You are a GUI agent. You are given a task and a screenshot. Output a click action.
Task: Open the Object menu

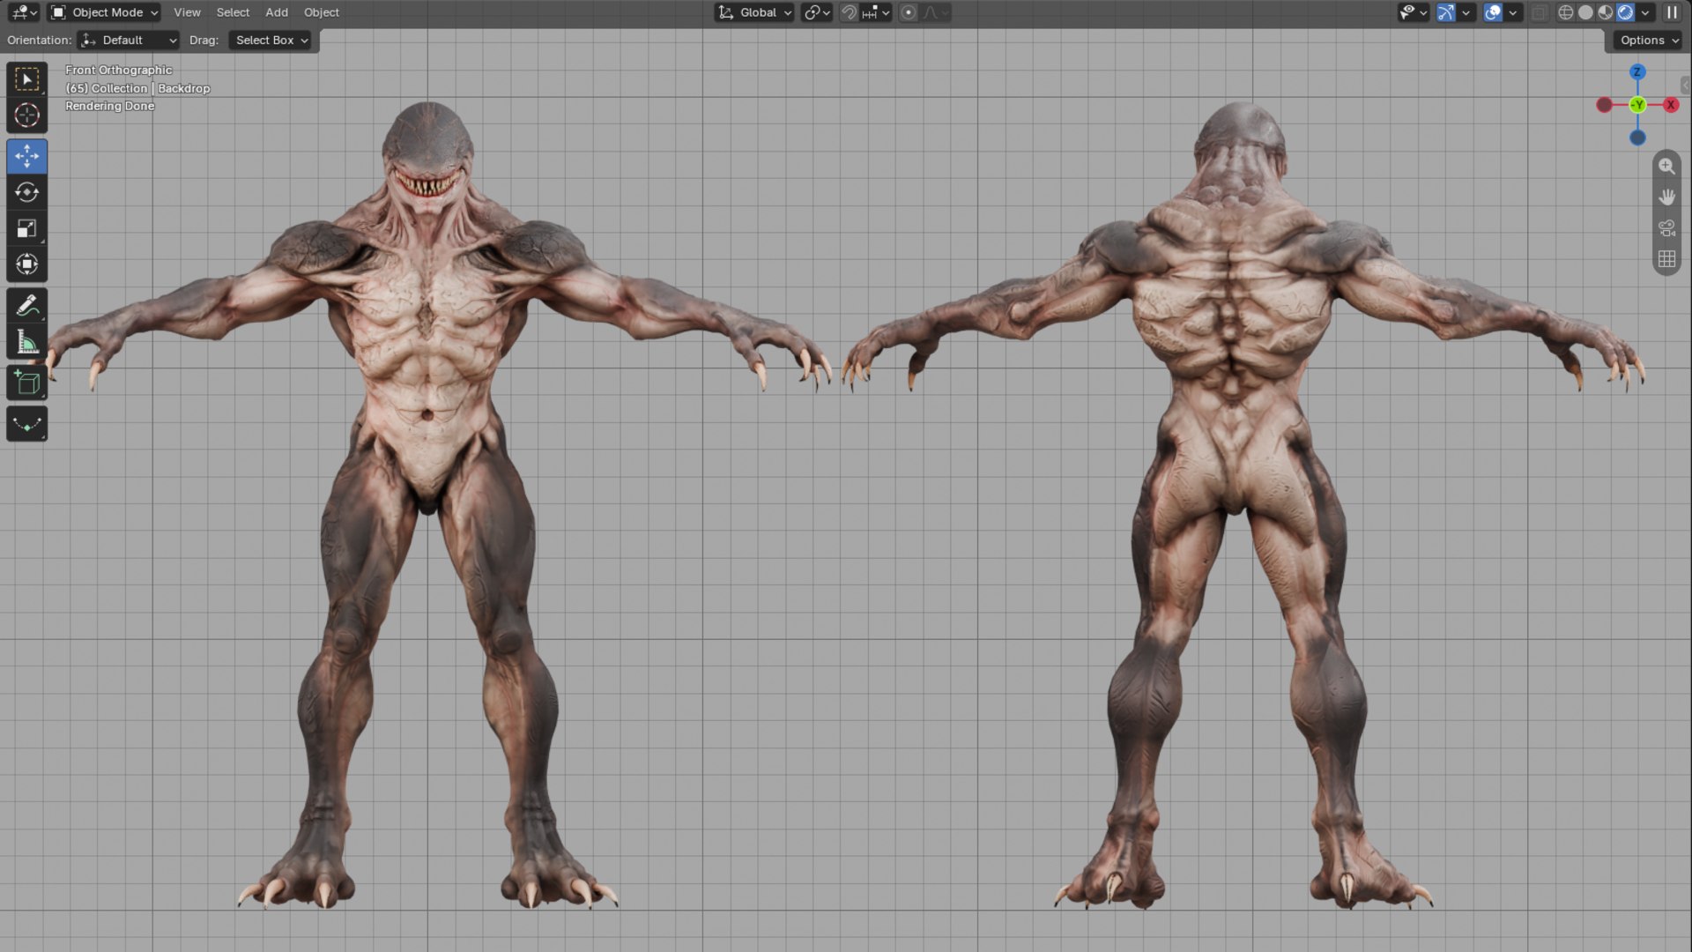(x=322, y=12)
